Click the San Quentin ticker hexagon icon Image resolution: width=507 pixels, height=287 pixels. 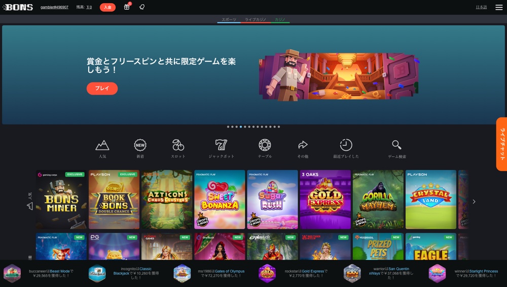click(x=352, y=273)
